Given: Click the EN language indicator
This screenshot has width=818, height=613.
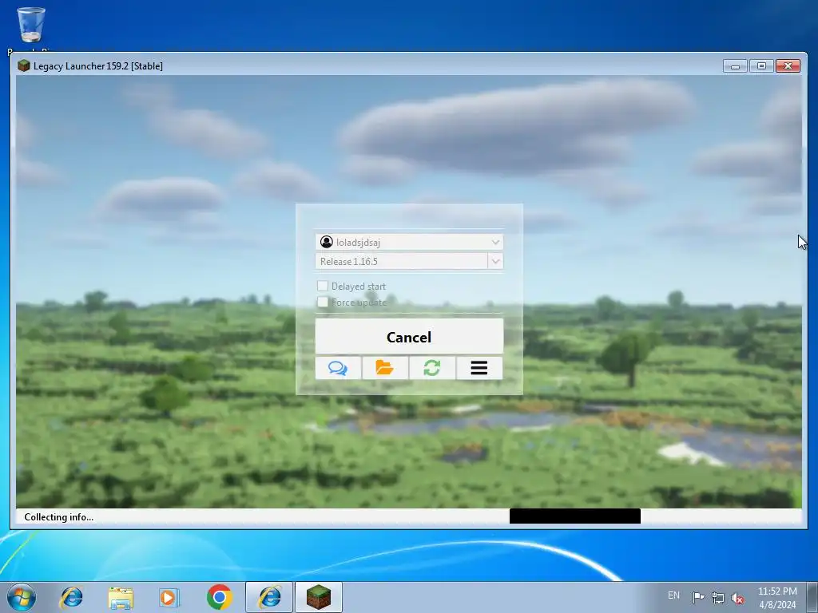Looking at the screenshot, I should (674, 595).
